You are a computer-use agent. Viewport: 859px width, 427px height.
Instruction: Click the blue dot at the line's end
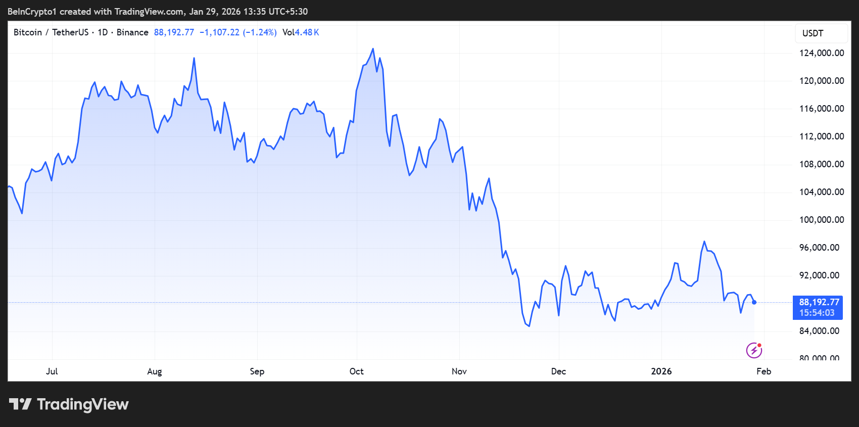(754, 302)
